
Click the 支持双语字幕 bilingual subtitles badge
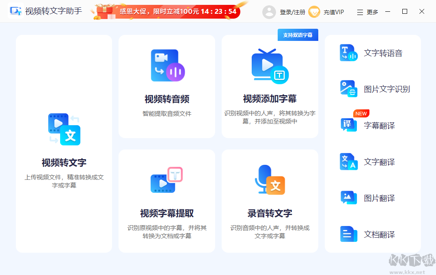pyautogui.click(x=298, y=35)
